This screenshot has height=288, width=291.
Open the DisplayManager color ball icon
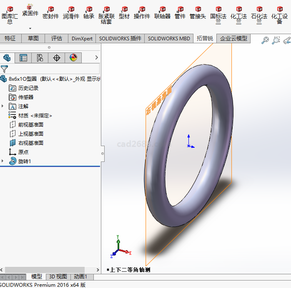click(73, 58)
